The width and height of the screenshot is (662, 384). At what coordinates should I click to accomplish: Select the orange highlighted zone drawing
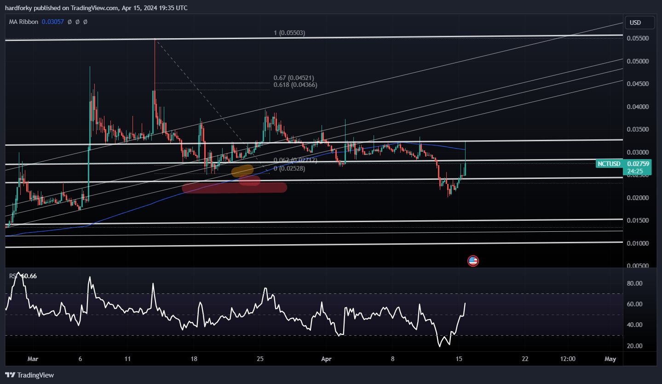[242, 171]
